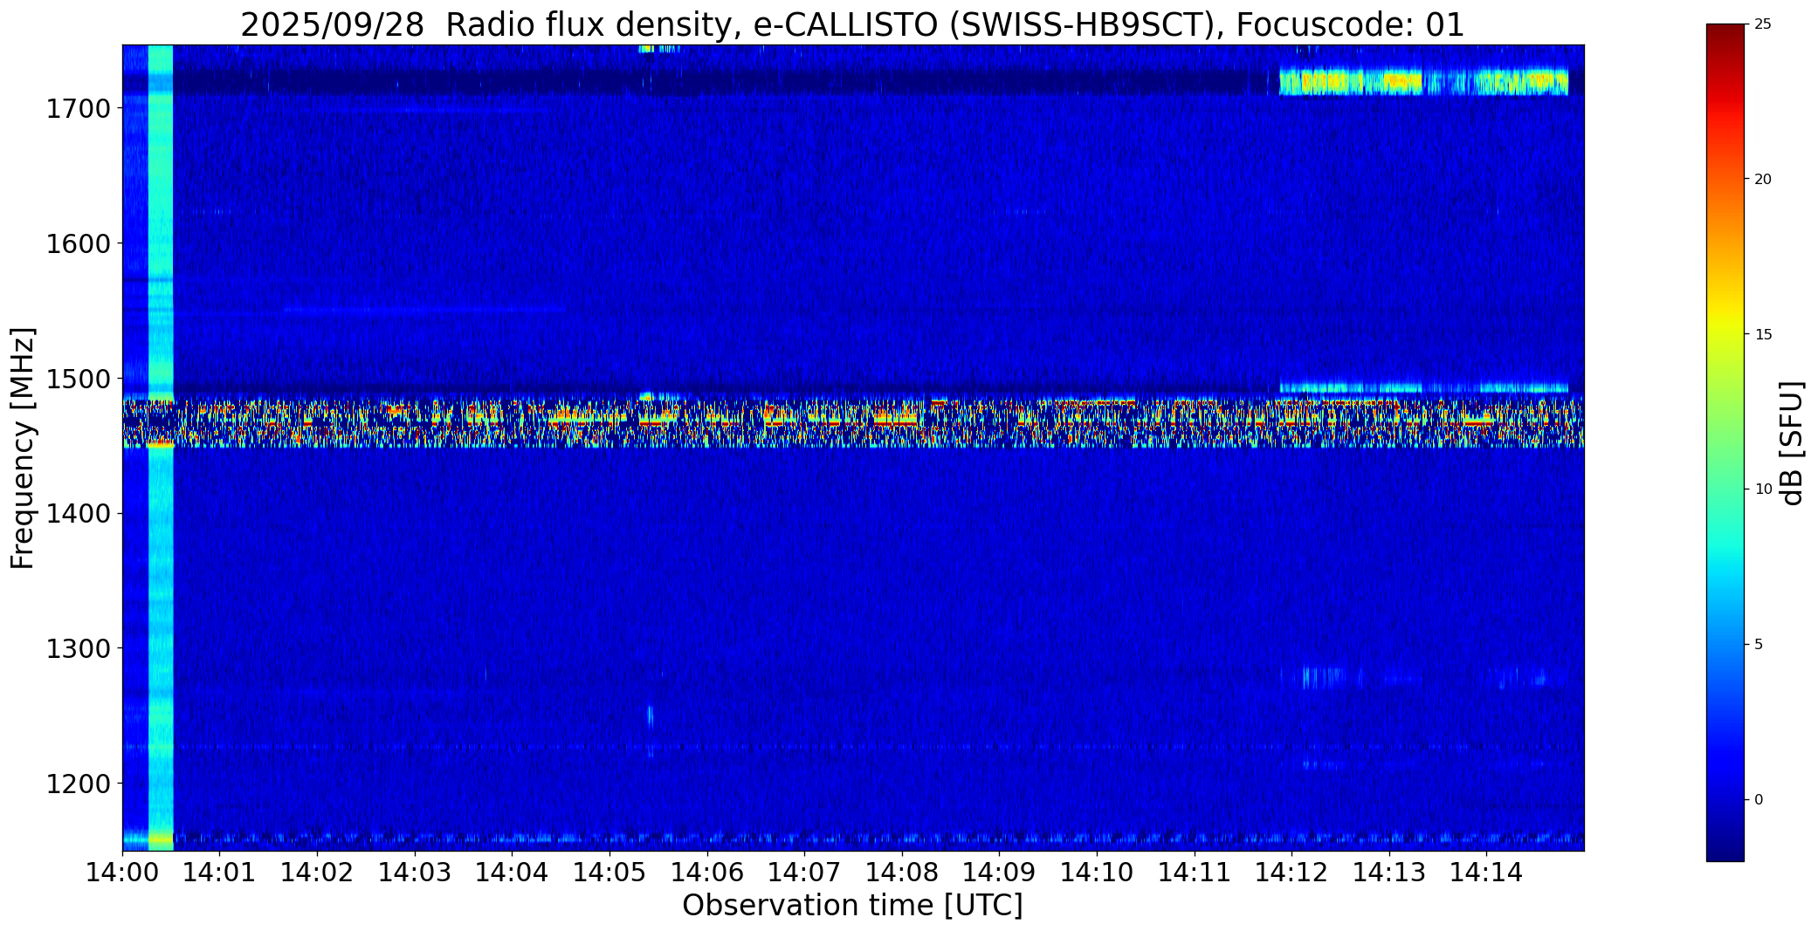This screenshot has width=1818, height=931.
Task: Click the 1500 frequency tick label
Action: point(78,379)
